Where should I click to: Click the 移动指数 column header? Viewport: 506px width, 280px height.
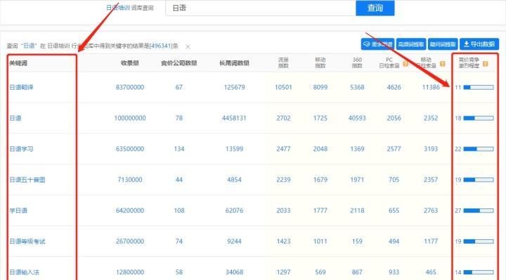(x=320, y=63)
